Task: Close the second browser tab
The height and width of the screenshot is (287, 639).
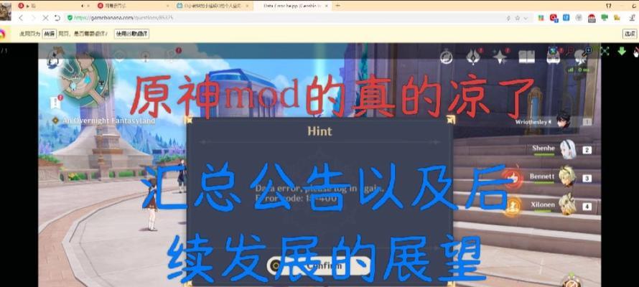Action: [167, 6]
